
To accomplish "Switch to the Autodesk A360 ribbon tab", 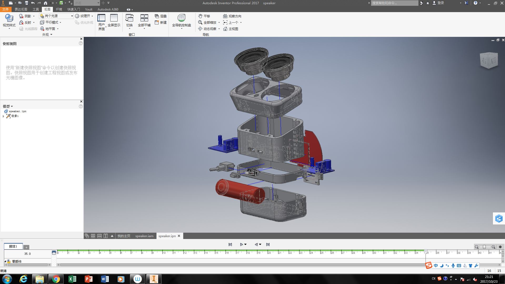I will [108, 9].
